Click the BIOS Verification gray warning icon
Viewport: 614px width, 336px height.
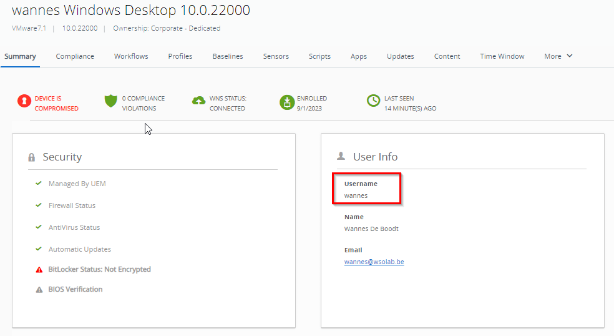tap(39, 290)
